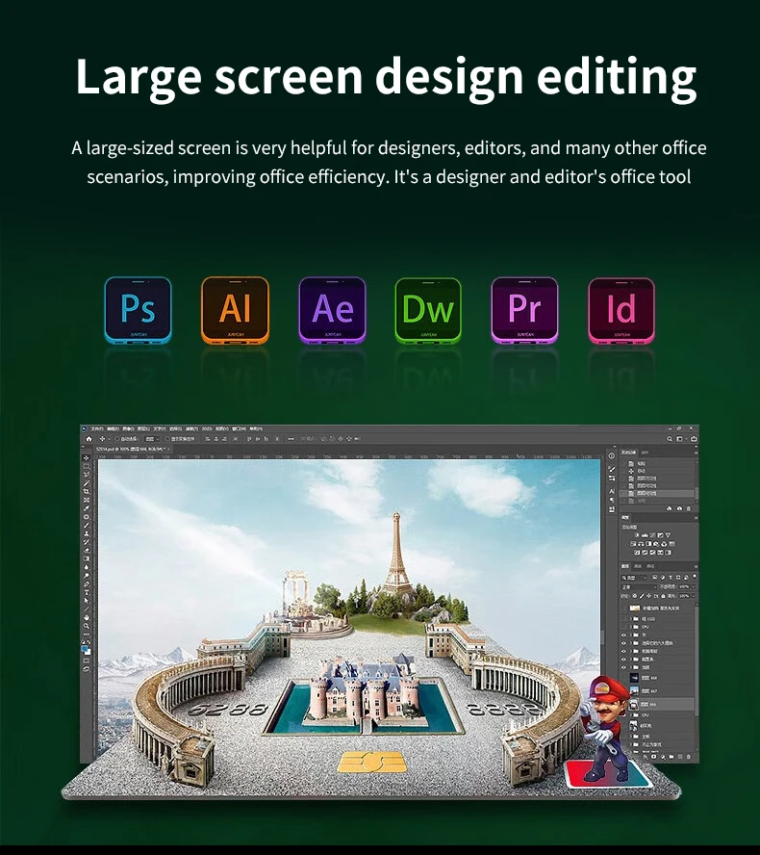Open the Fill slider arrow
This screenshot has width=760, height=855.
[694, 595]
